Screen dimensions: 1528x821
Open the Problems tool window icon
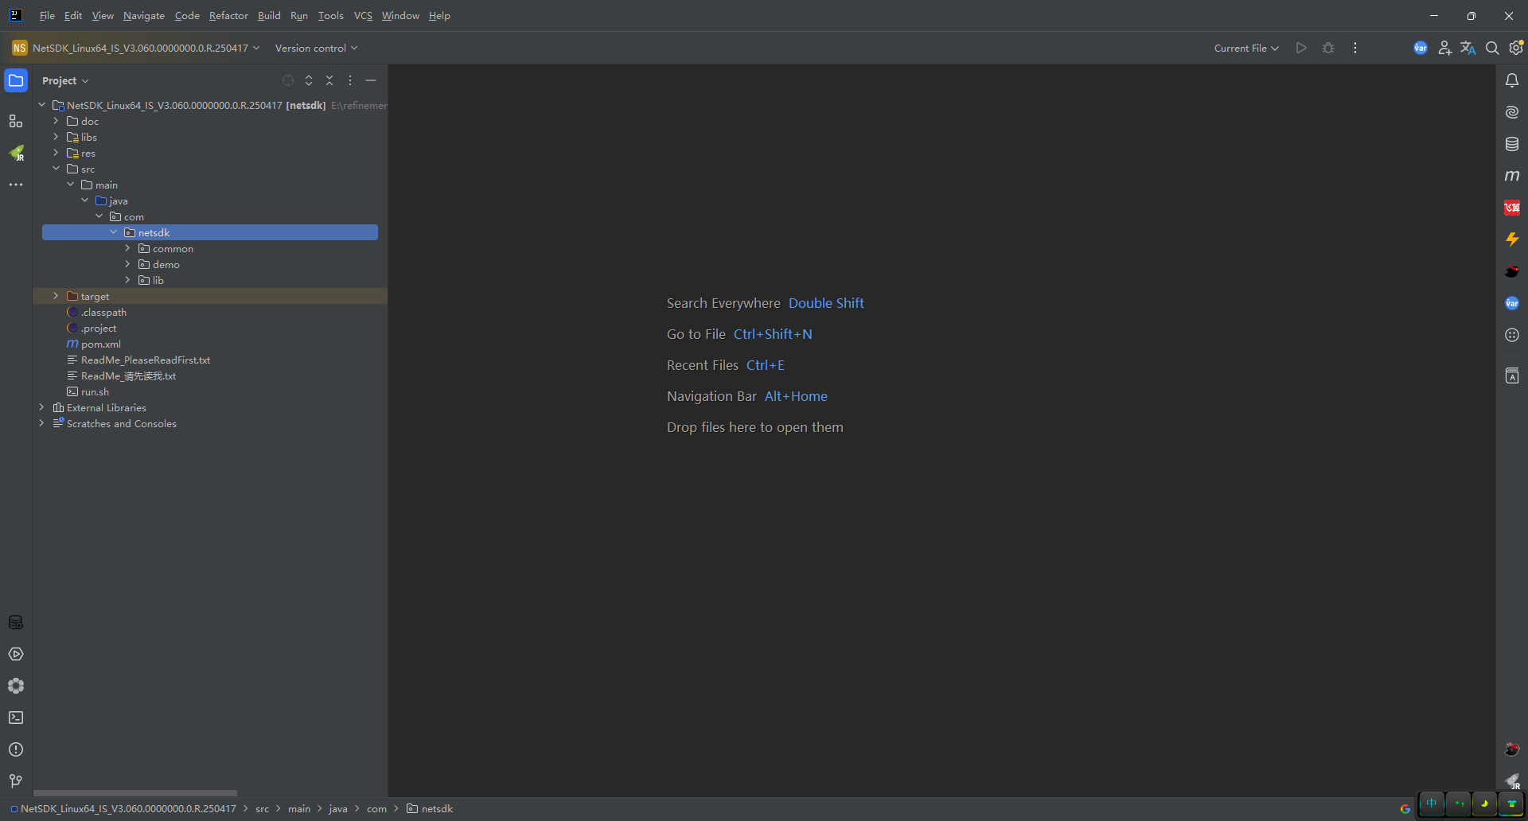(16, 749)
